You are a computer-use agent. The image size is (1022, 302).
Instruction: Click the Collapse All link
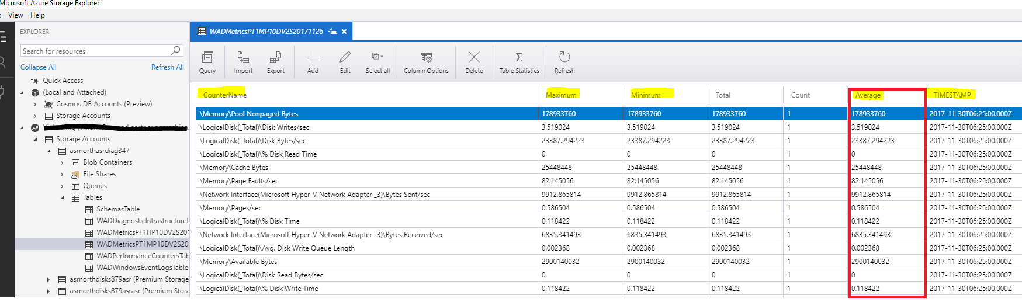pos(39,67)
